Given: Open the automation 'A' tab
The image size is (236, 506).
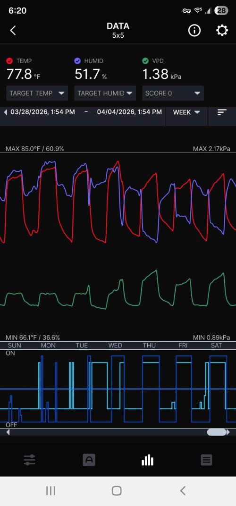Looking at the screenshot, I should coord(89,460).
